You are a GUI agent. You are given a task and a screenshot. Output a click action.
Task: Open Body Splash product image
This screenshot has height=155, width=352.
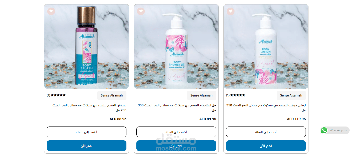[x=87, y=47]
